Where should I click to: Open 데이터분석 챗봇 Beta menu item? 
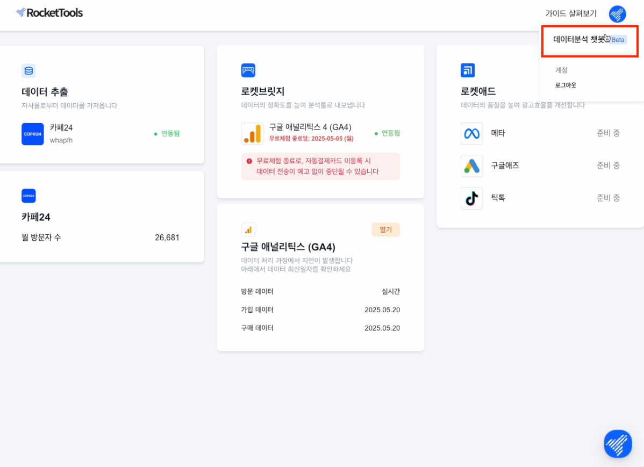pos(590,41)
